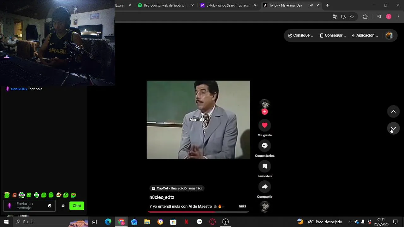Open the 01:31 clock and calendar
Screen dimensions: 404x227
381,222
